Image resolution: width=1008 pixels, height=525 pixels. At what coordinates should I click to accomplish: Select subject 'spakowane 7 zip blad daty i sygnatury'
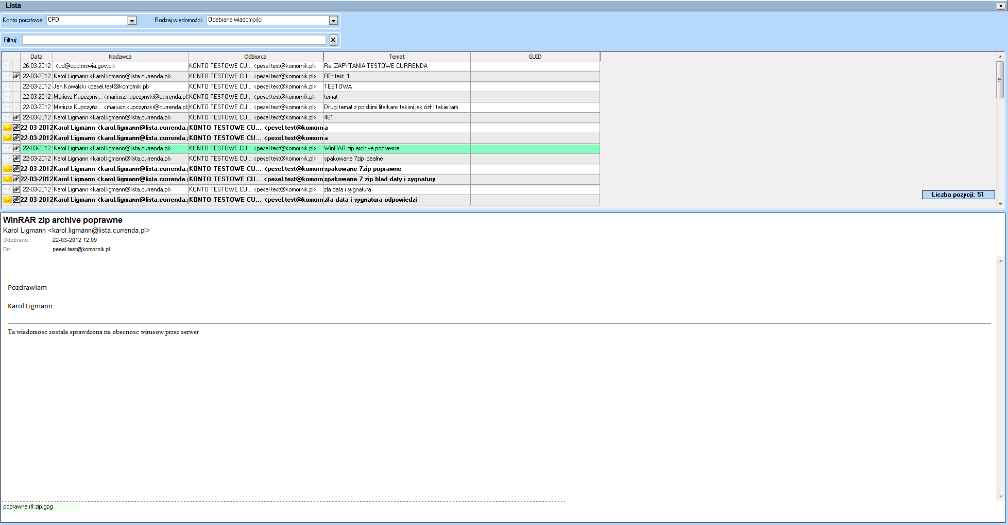point(397,179)
